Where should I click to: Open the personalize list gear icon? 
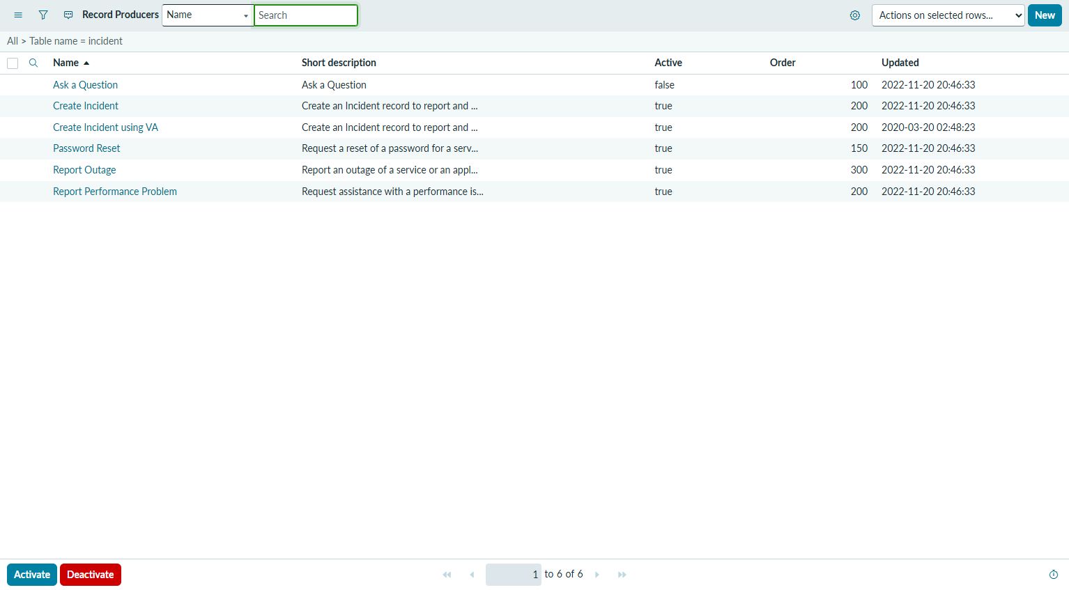(855, 15)
